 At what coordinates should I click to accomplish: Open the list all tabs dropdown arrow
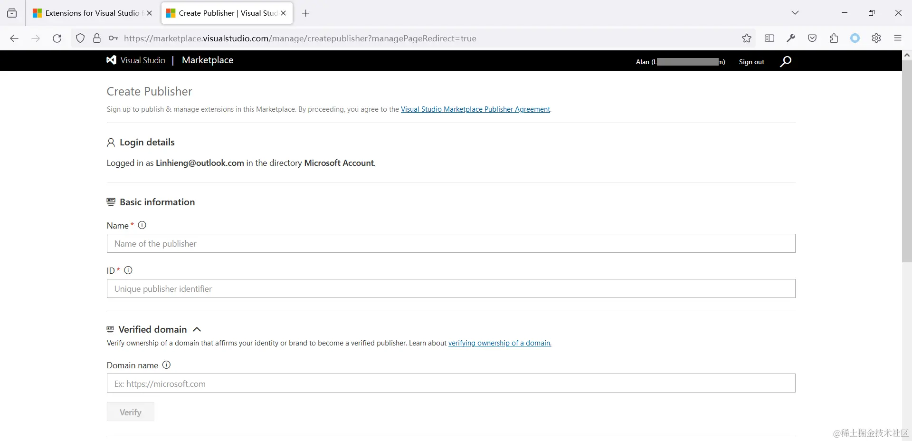pos(795,13)
